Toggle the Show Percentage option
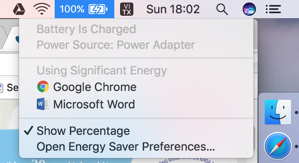The width and height of the screenshot is (299, 163). click(x=83, y=131)
